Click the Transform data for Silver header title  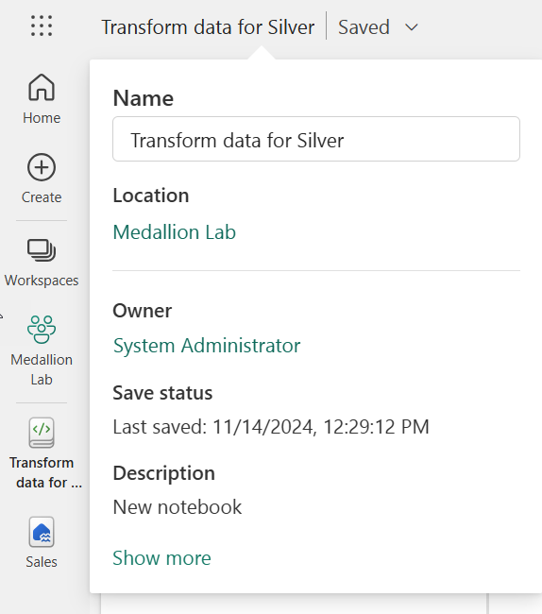click(208, 27)
